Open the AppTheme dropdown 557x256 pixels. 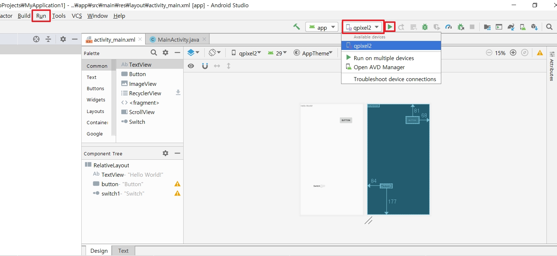(313, 53)
